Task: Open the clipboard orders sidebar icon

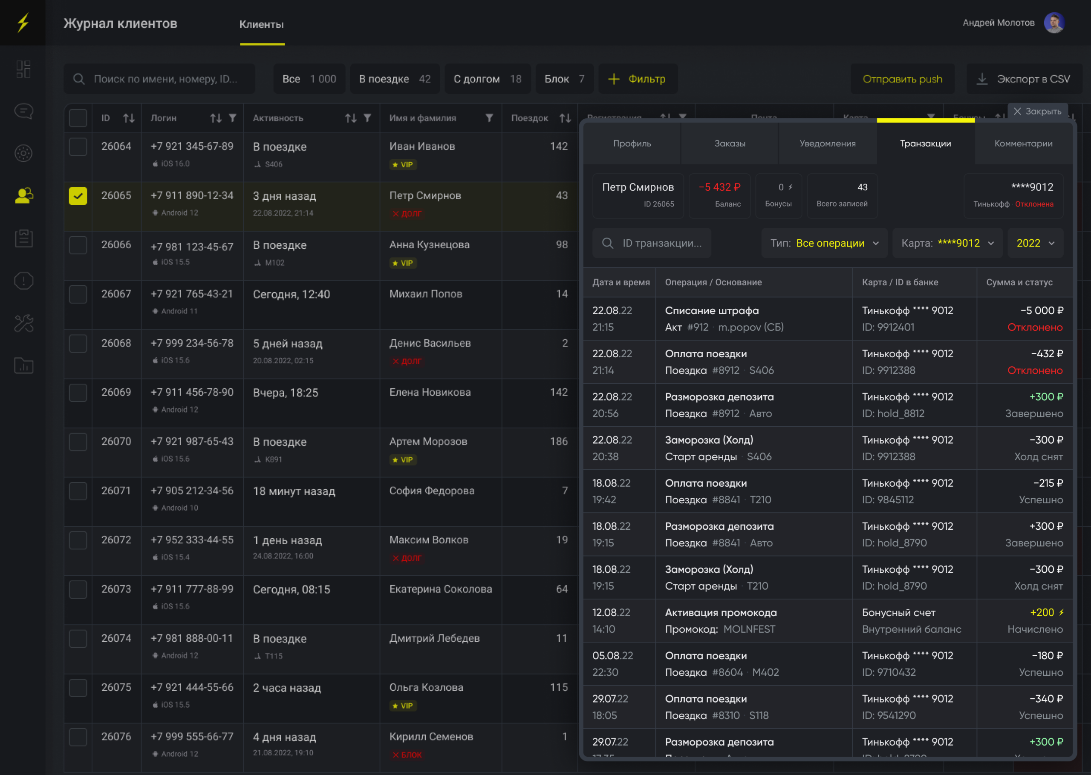Action: coord(23,238)
